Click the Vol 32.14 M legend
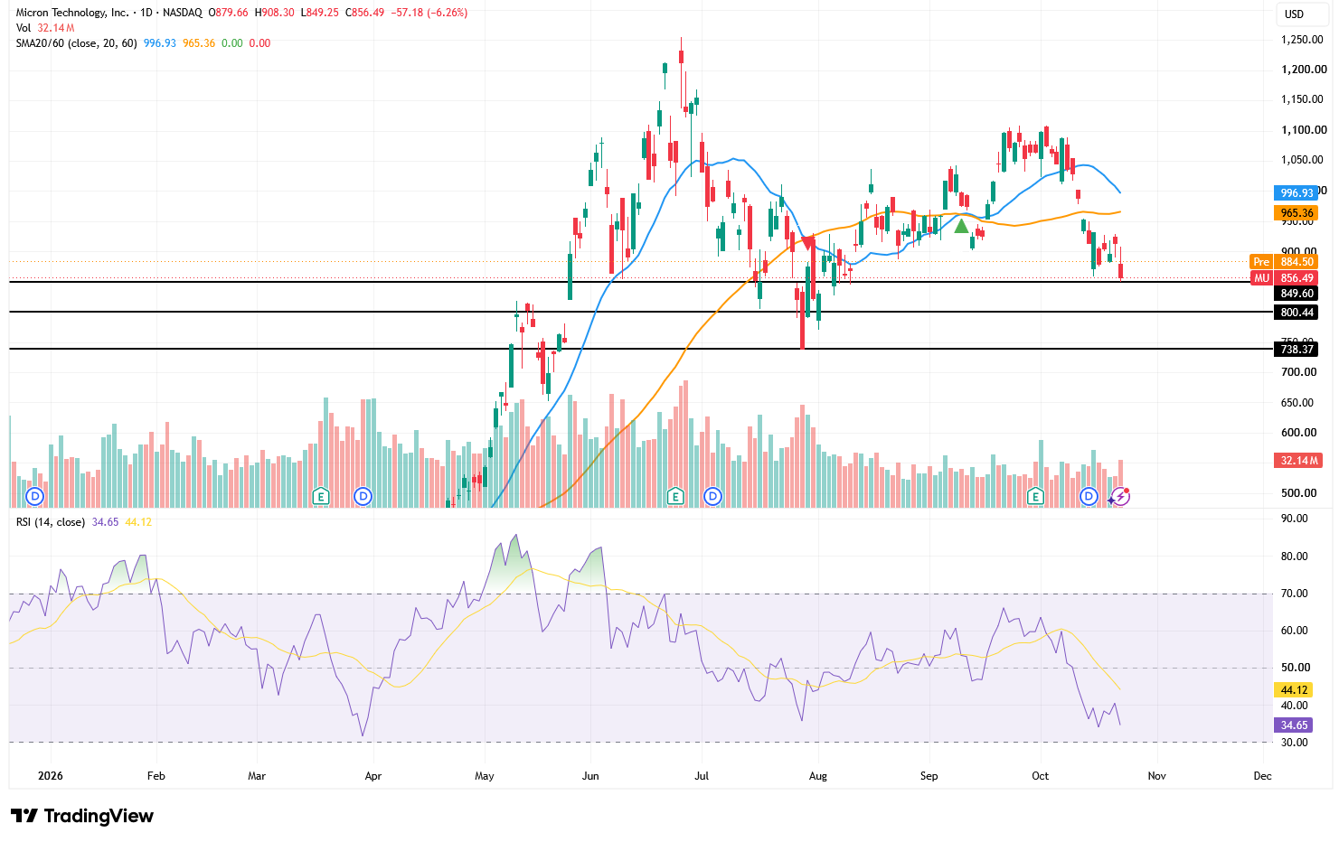1339x842 pixels. point(45,28)
